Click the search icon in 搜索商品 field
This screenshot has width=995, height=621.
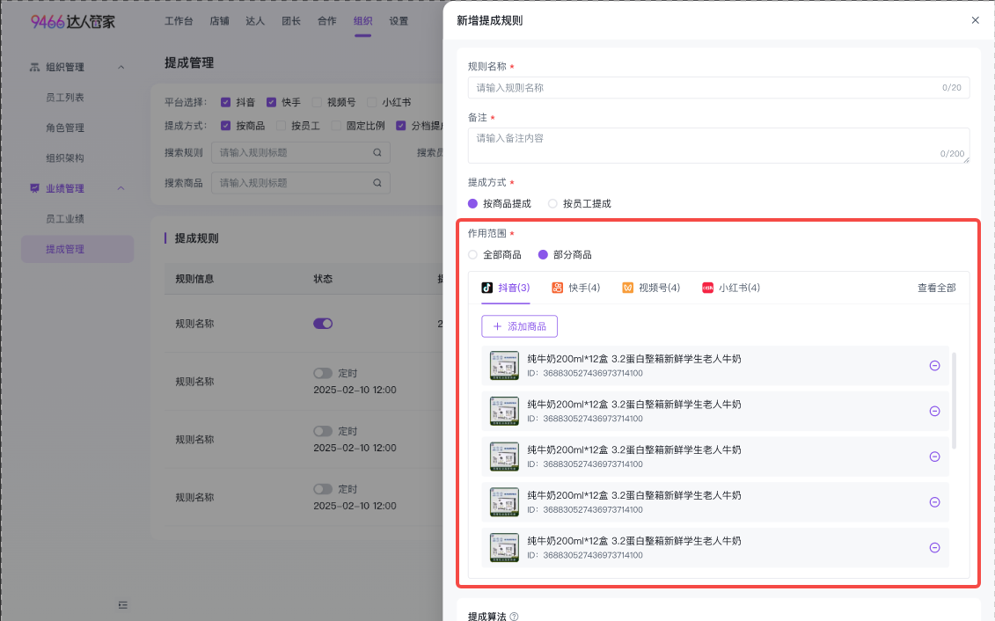coord(377,183)
